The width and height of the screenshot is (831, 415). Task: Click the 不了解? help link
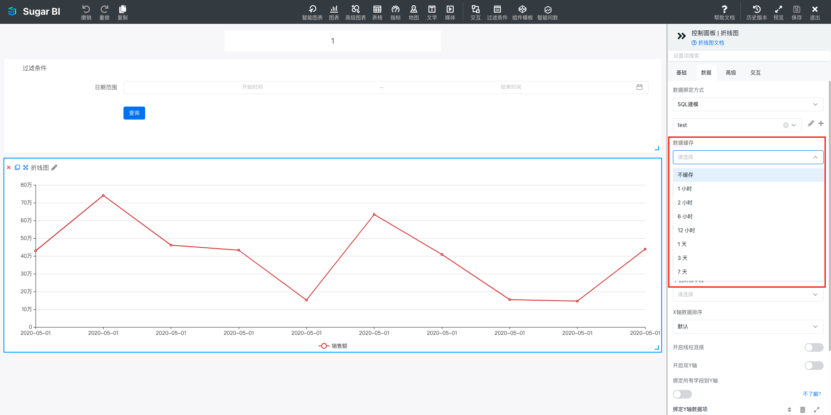pos(812,394)
